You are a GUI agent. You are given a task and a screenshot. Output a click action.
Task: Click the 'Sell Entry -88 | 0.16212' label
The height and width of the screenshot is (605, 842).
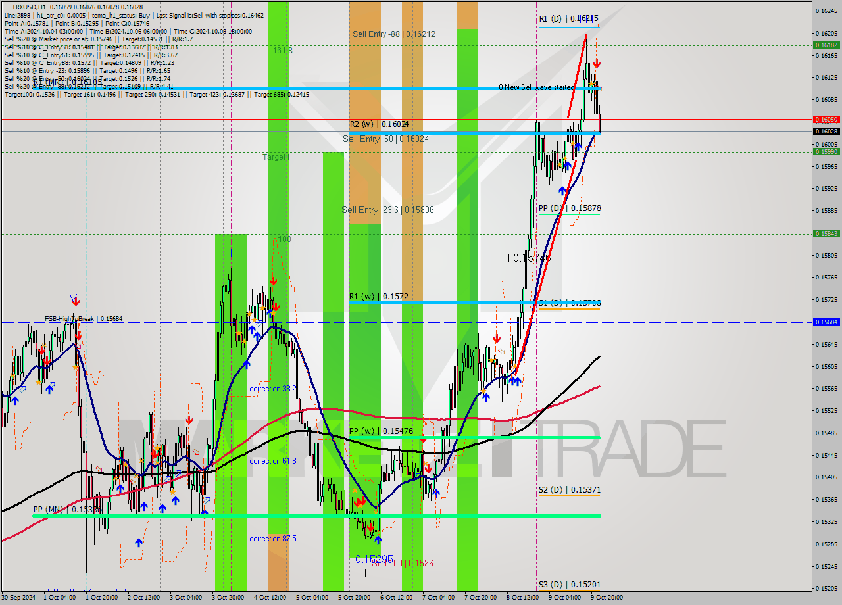(x=393, y=34)
